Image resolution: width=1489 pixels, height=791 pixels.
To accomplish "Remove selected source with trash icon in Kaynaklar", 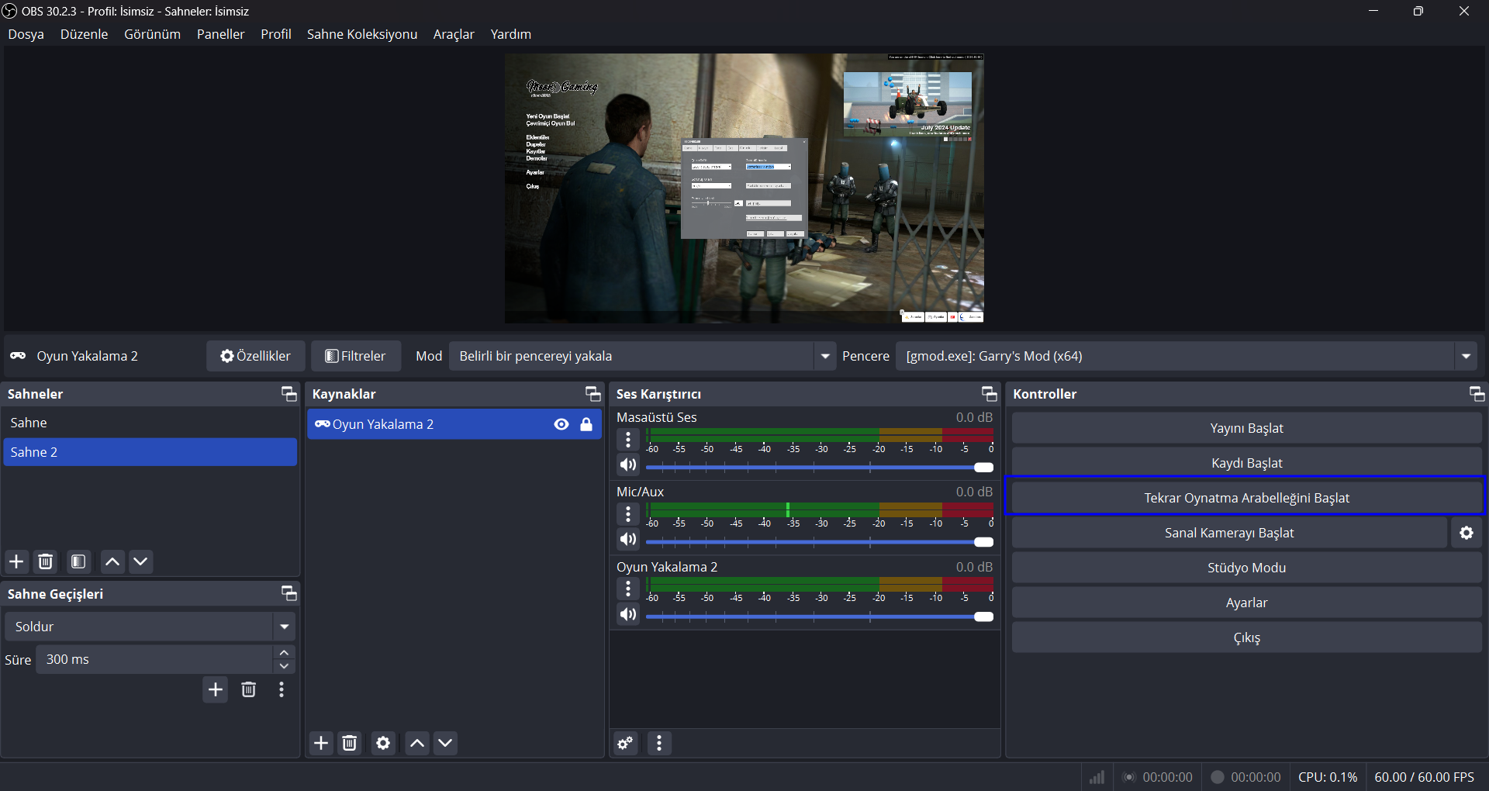I will pos(350,743).
